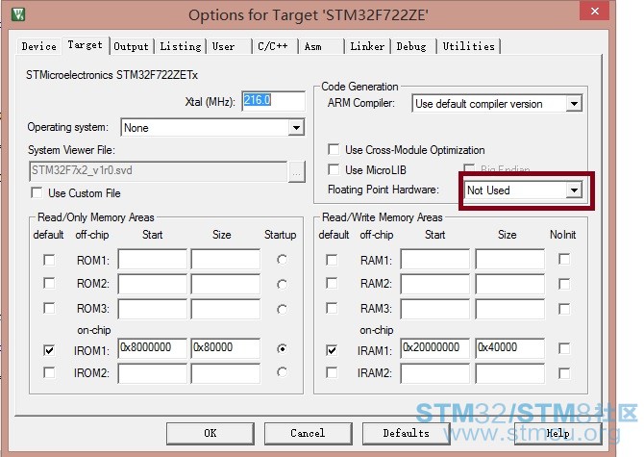644x457 pixels.
Task: Click the ROM2 Start address field
Action: click(x=153, y=284)
